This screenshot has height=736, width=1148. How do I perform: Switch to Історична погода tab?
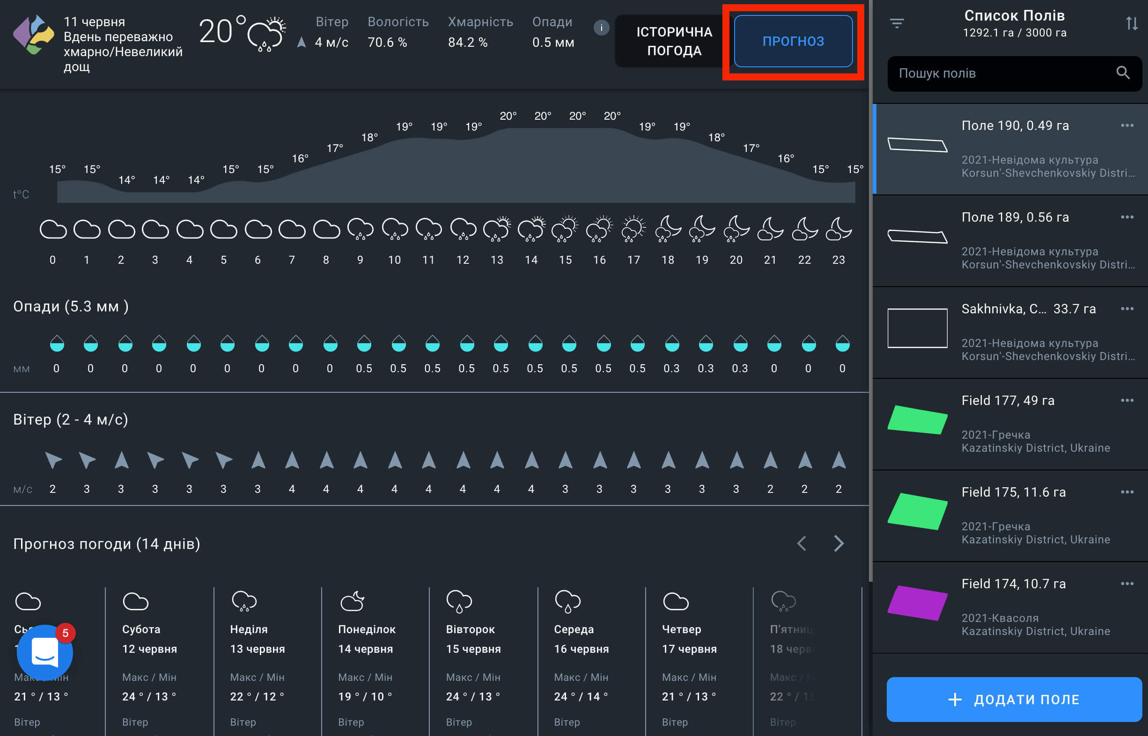tap(674, 41)
